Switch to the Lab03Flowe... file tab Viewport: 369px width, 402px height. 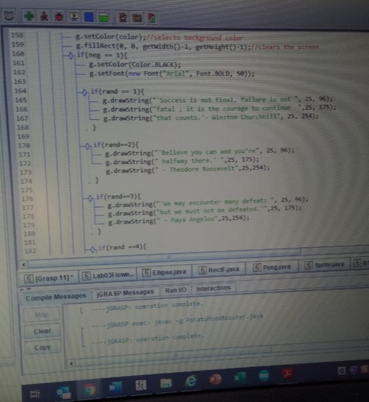(108, 275)
